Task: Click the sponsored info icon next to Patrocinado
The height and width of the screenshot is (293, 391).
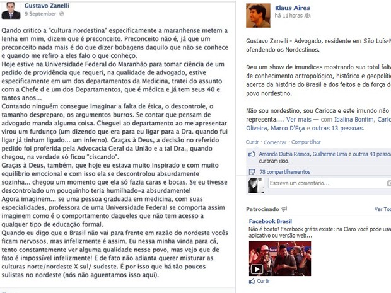Action: (284, 209)
